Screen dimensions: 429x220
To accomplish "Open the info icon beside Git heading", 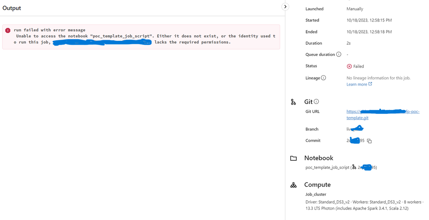I will coord(316,102).
